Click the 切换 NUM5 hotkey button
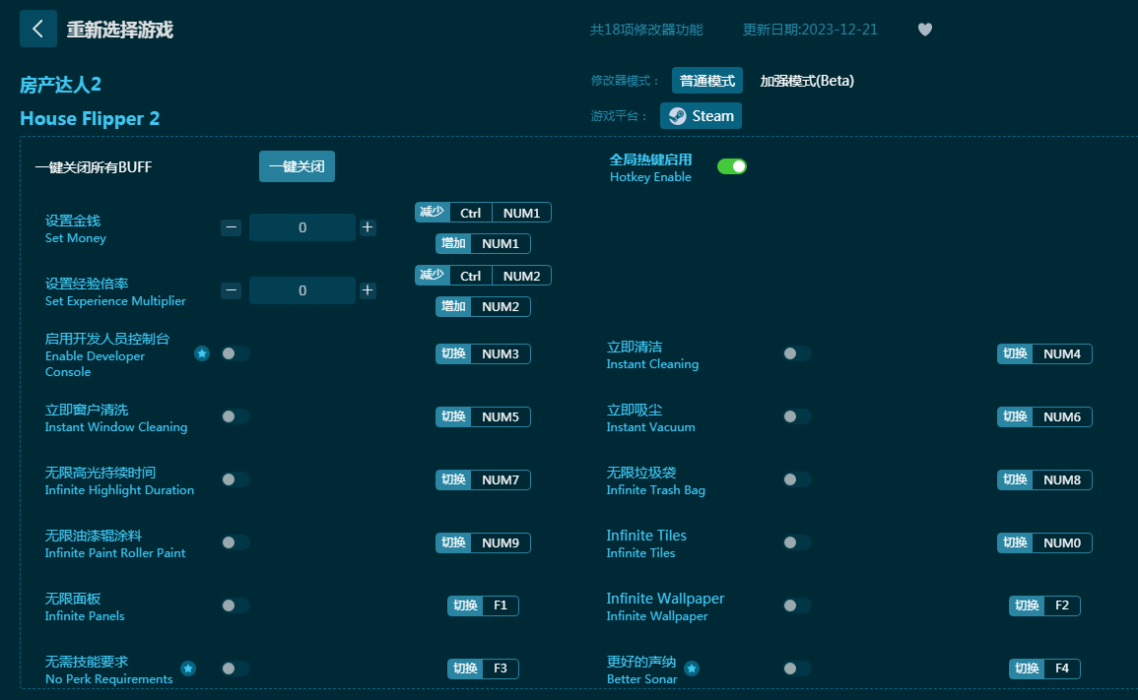This screenshot has height=700, width=1138. point(483,417)
